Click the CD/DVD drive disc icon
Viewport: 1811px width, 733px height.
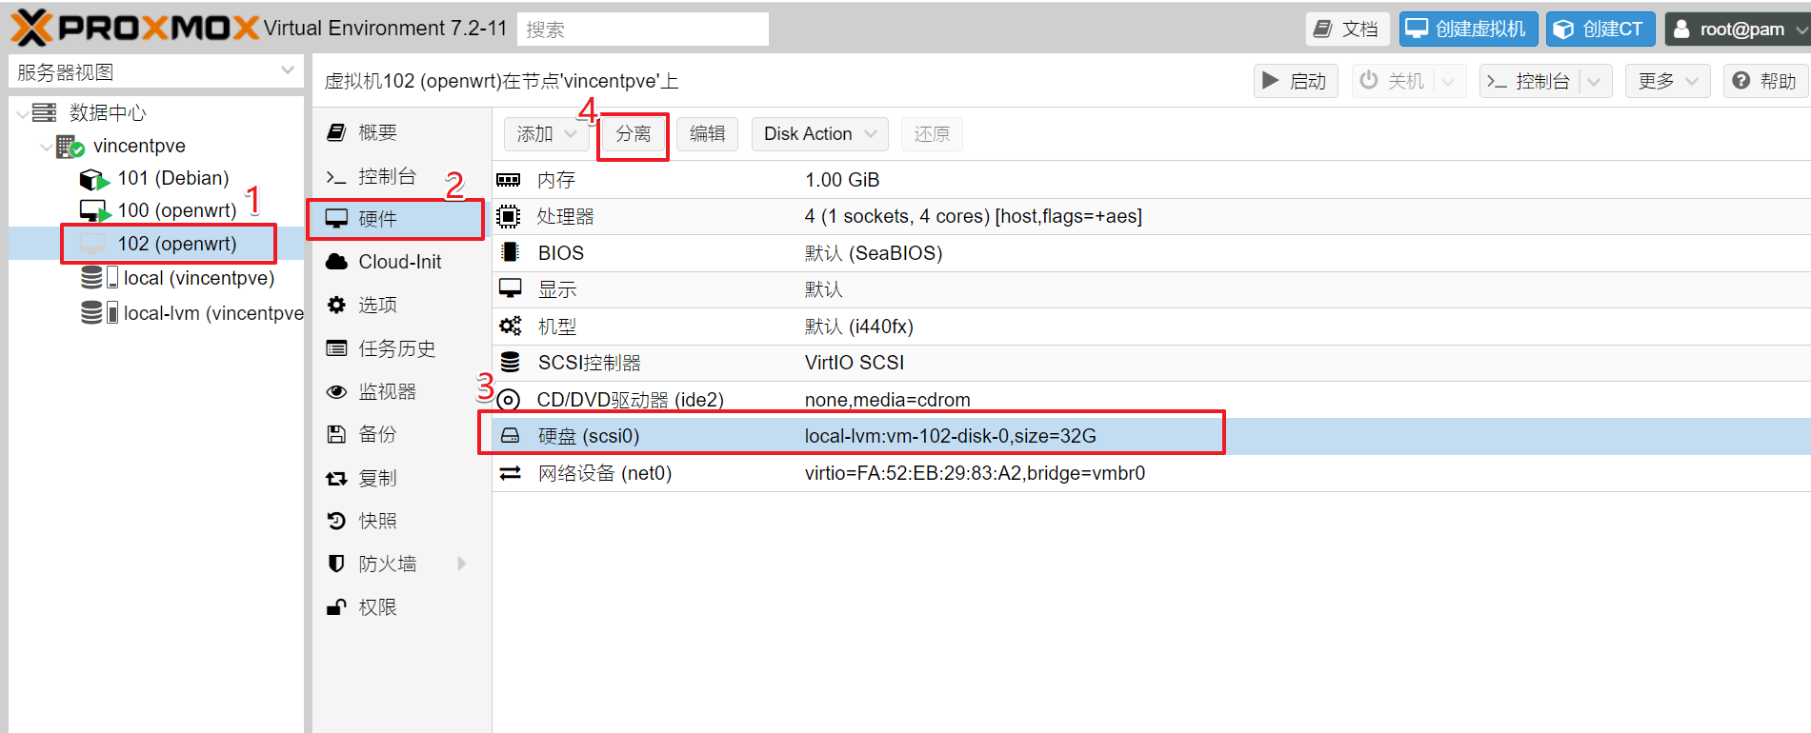[510, 400]
